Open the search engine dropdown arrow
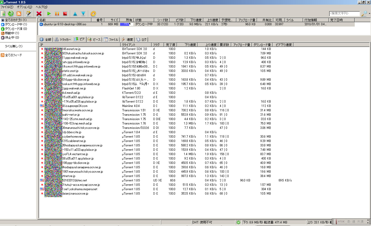 [x=369, y=14]
